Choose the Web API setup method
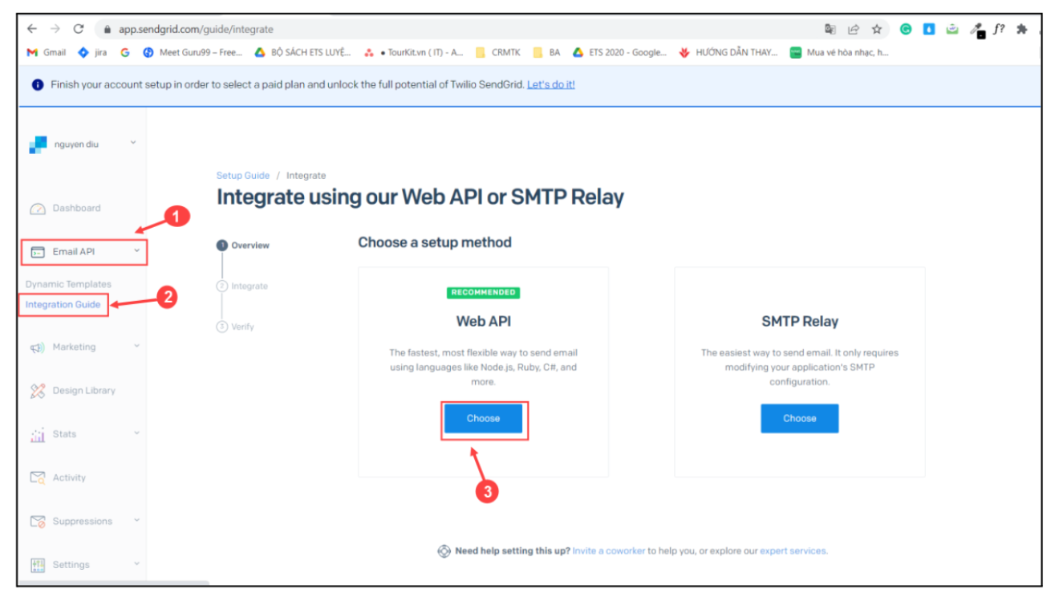Screen dimensions: 1059x601 (x=483, y=419)
